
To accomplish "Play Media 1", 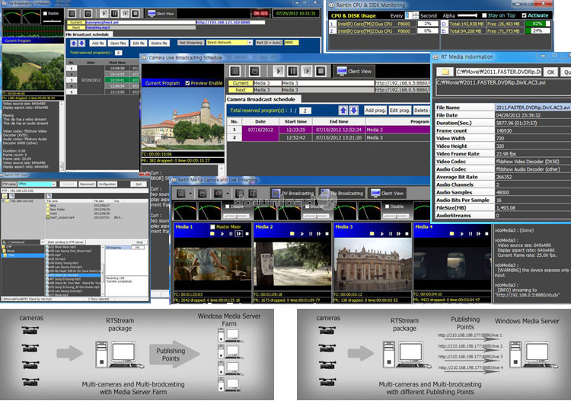I will pos(222,234).
